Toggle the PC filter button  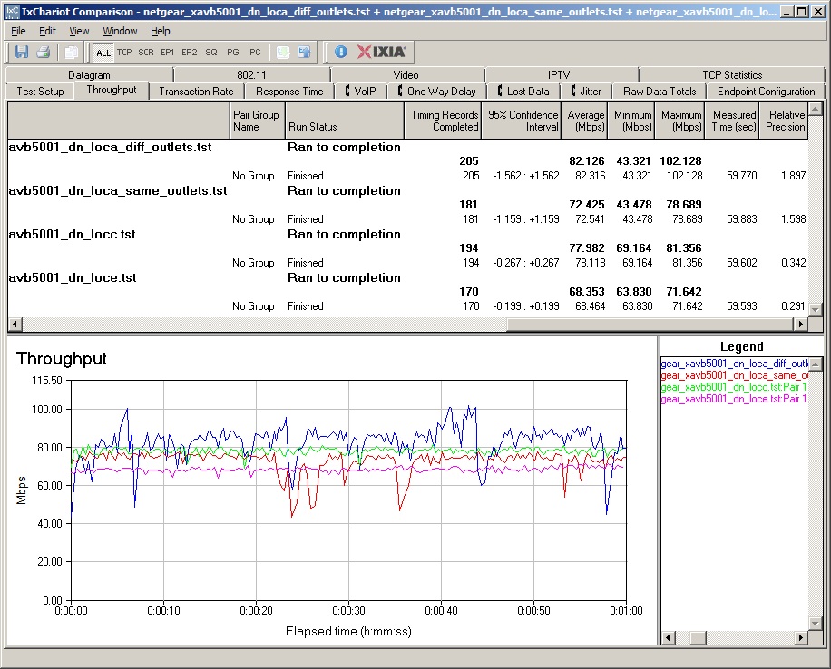tap(255, 53)
